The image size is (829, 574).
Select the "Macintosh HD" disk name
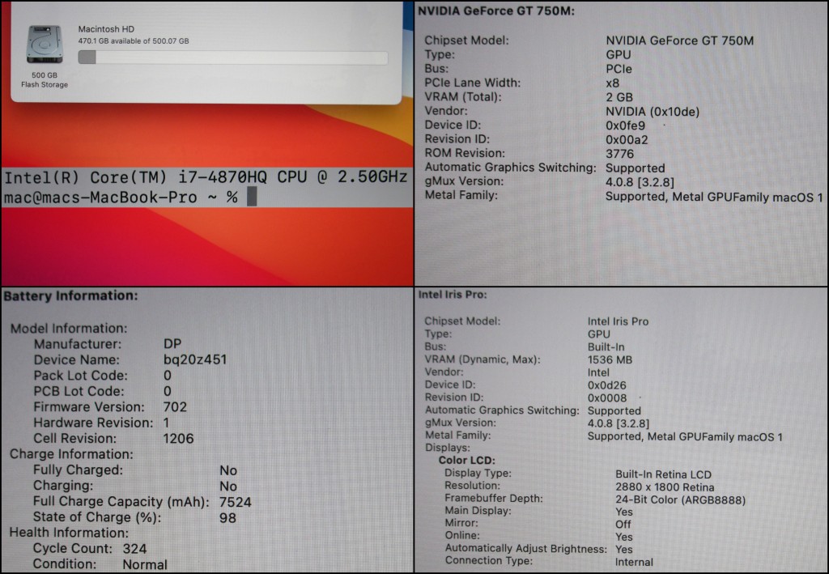[106, 29]
